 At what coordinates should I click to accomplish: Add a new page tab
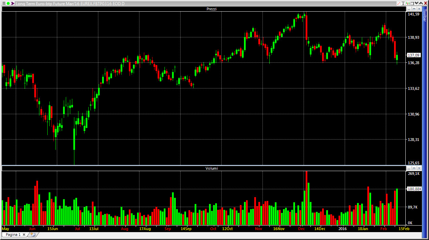[33, 235]
